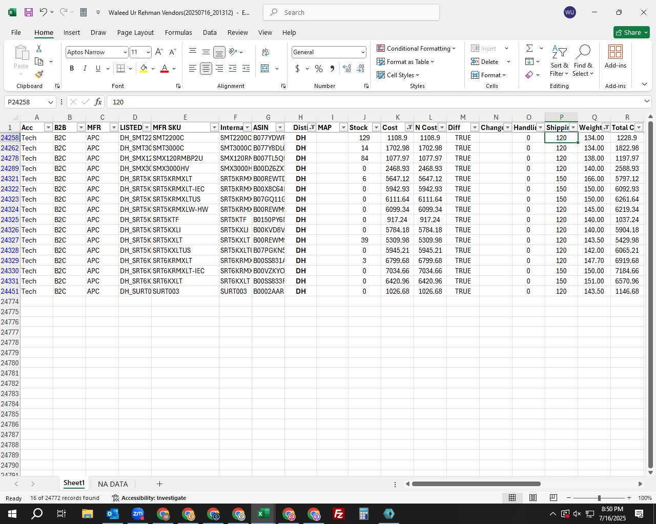Click the Increase Indent icon
Screen dimensions: 656x524
click(246, 69)
